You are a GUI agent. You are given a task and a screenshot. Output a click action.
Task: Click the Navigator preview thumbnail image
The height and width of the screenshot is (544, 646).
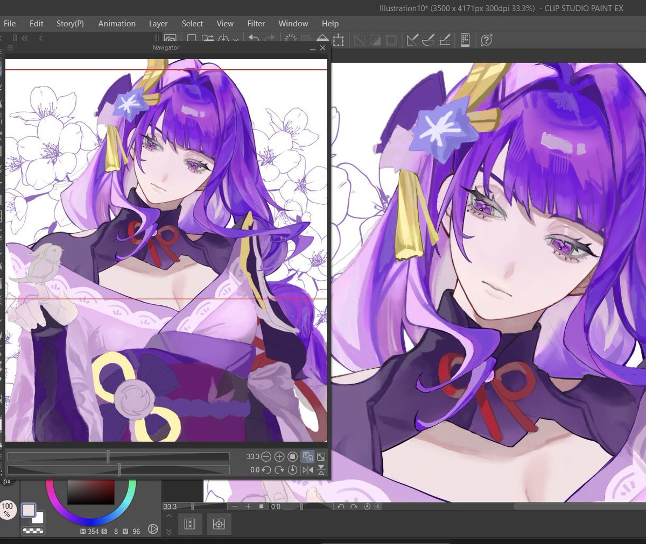(166, 250)
